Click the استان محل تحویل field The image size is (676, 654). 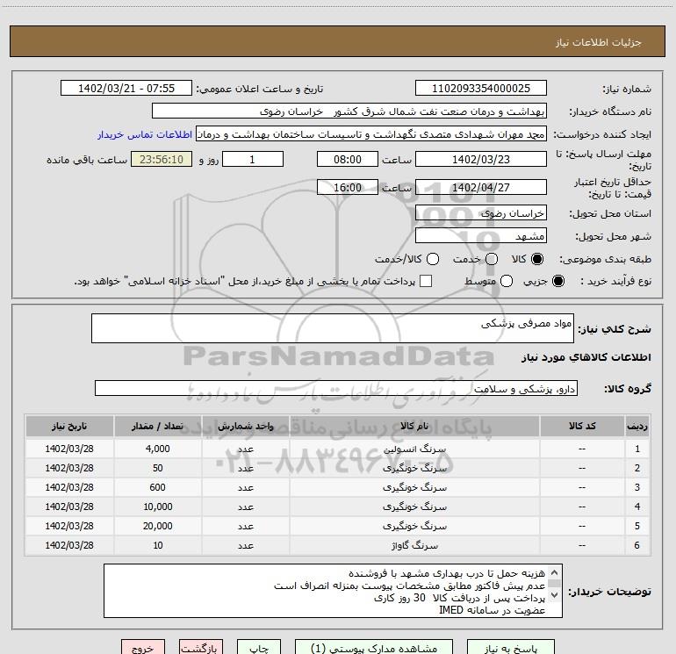[481, 213]
